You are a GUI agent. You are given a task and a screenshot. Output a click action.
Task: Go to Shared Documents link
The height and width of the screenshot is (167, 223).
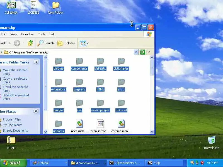click(15, 131)
